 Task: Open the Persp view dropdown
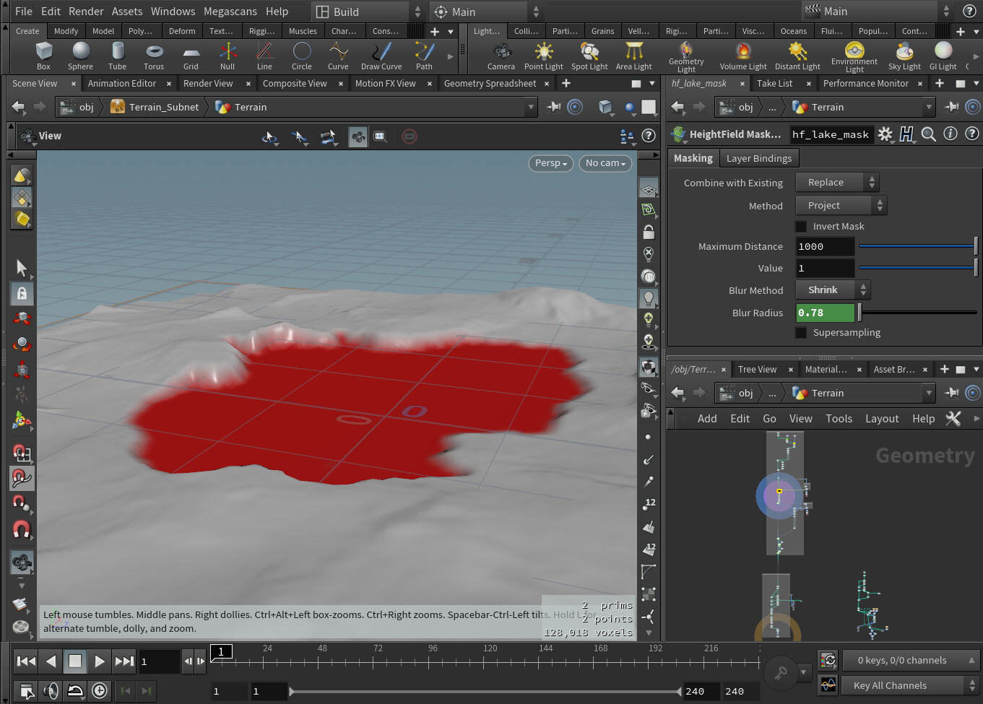pyautogui.click(x=550, y=163)
